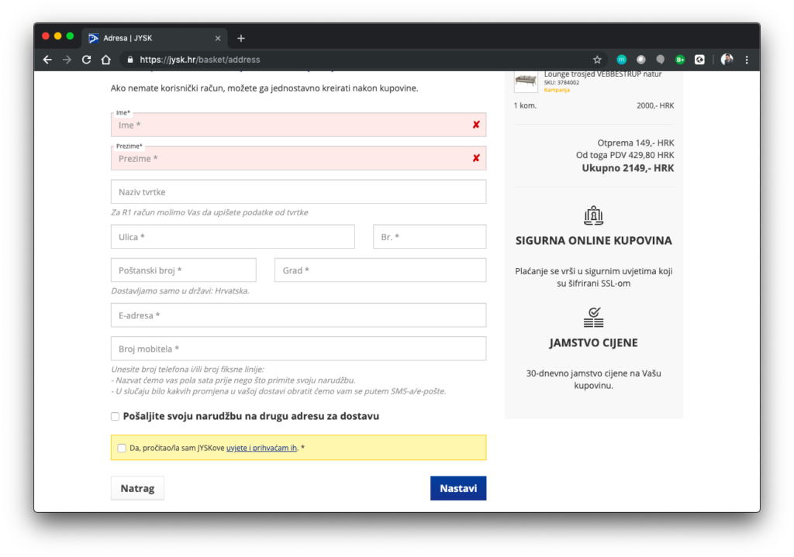Focus the E-adresa input field
The image size is (794, 557).
[x=299, y=315]
